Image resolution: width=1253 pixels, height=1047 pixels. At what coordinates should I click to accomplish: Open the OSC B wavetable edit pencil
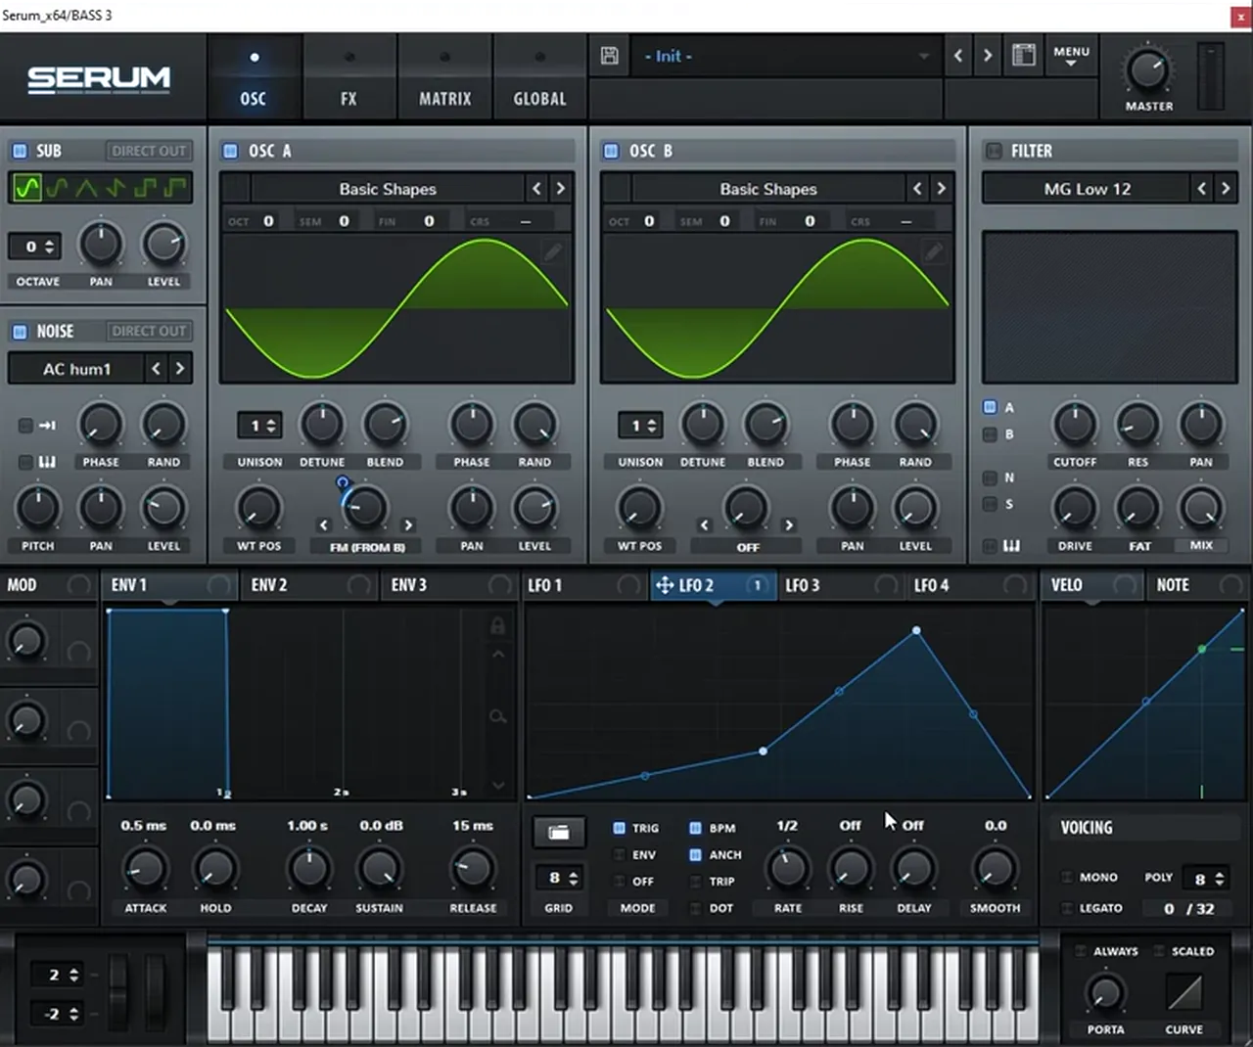coord(934,252)
